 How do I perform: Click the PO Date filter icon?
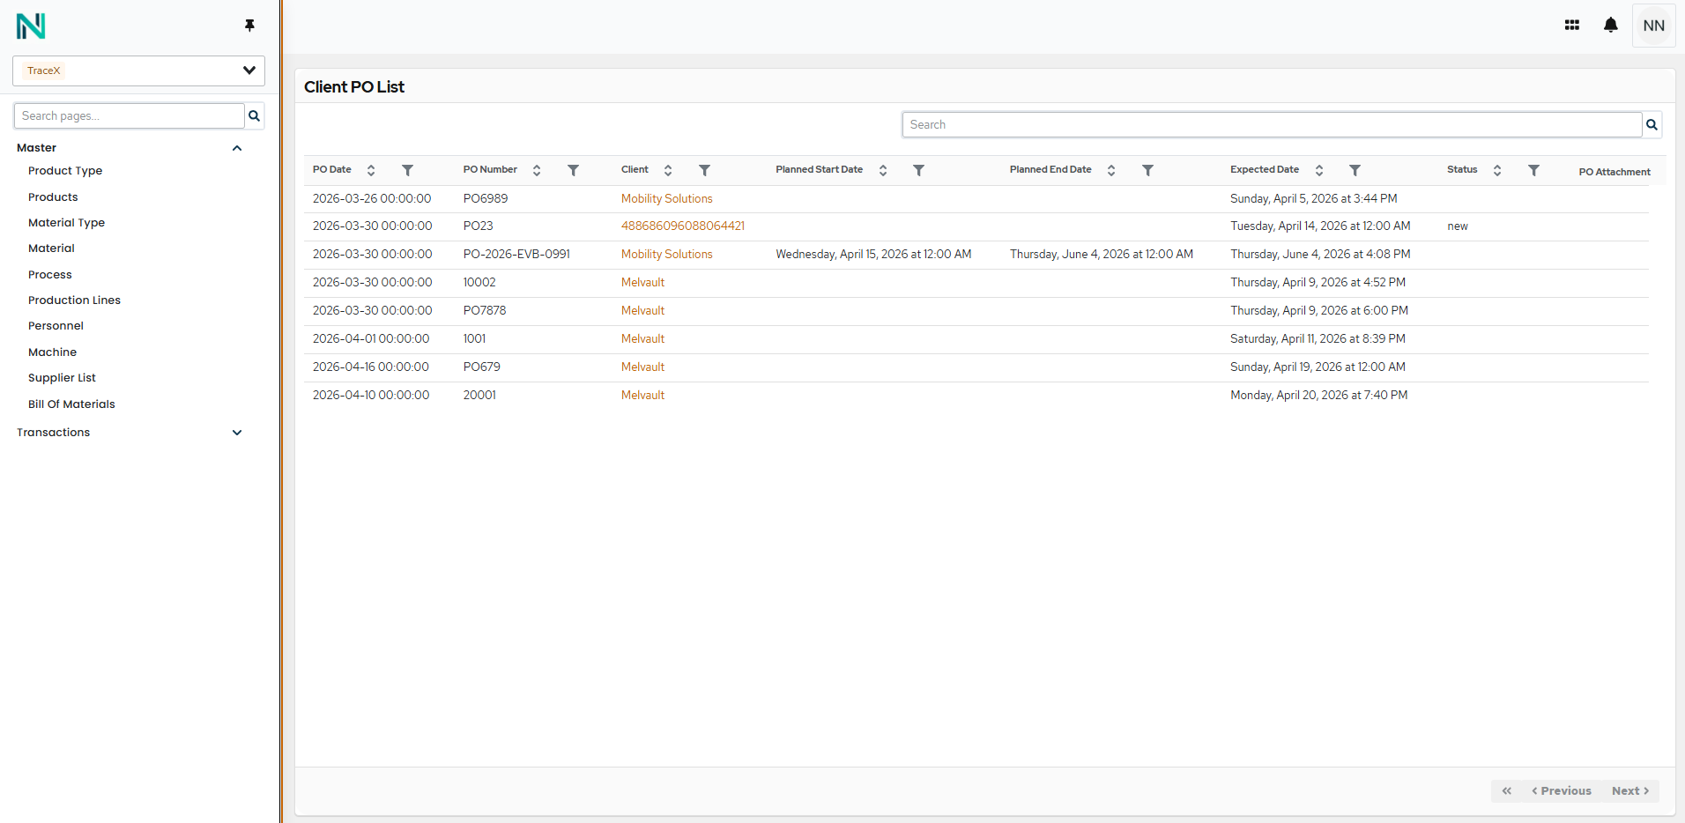click(x=407, y=170)
